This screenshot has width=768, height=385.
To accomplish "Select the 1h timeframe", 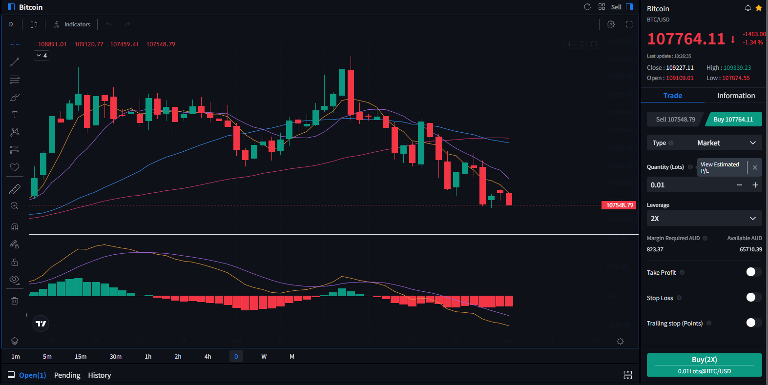I will [148, 357].
